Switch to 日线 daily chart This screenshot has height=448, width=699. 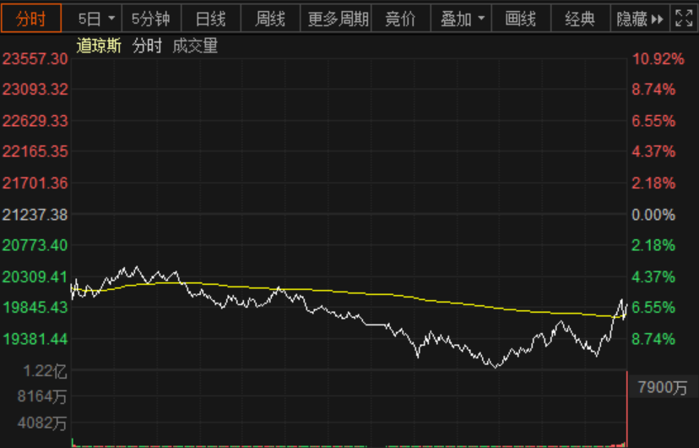click(x=210, y=19)
